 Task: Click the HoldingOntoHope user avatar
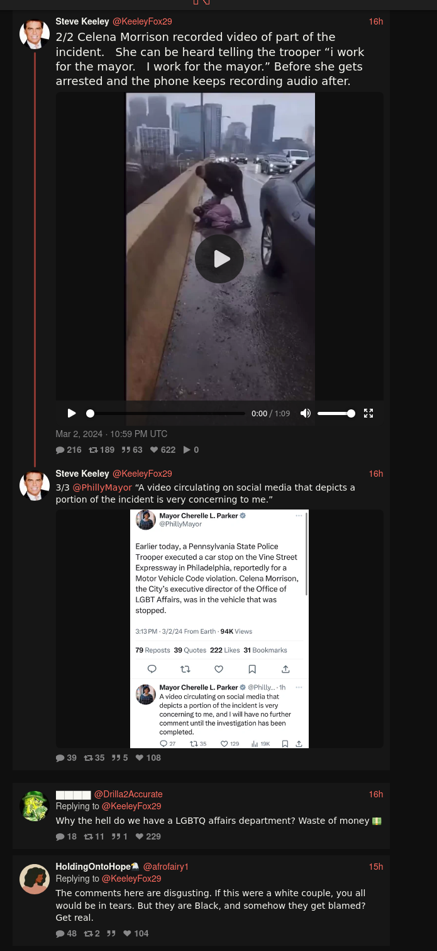[x=35, y=879]
